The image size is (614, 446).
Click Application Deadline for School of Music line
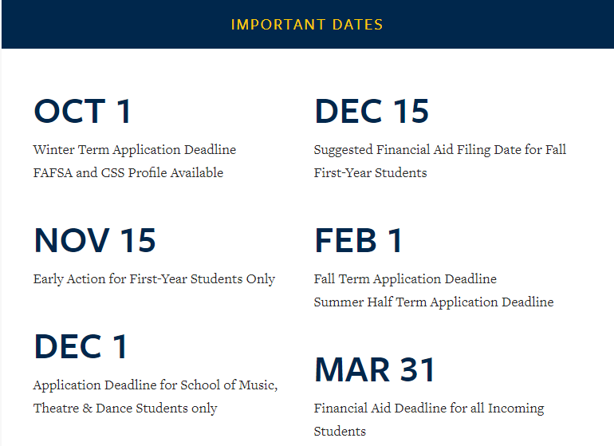[155, 385]
